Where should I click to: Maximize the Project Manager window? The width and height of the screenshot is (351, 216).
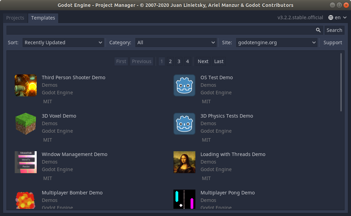(339, 5)
